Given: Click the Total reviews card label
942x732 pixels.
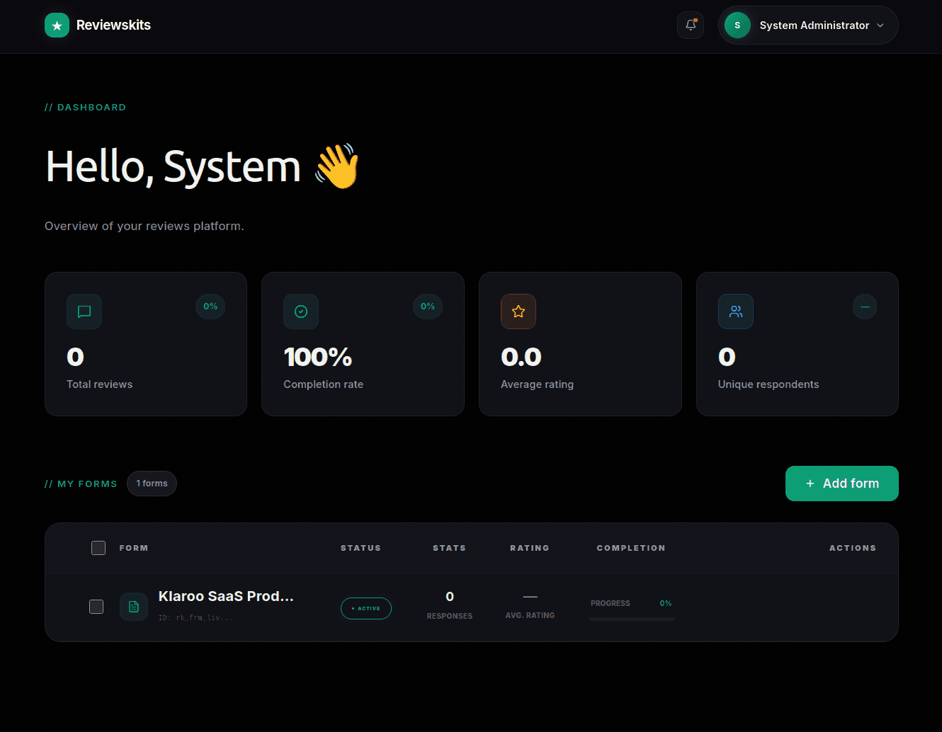Looking at the screenshot, I should [100, 384].
